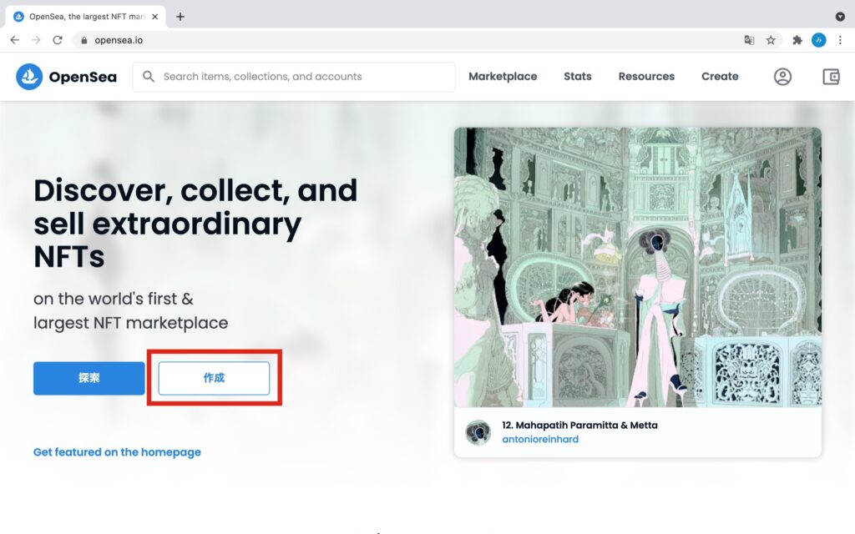This screenshot has width=855, height=534.
Task: Bookmark this page with the star icon
Action: click(x=771, y=40)
